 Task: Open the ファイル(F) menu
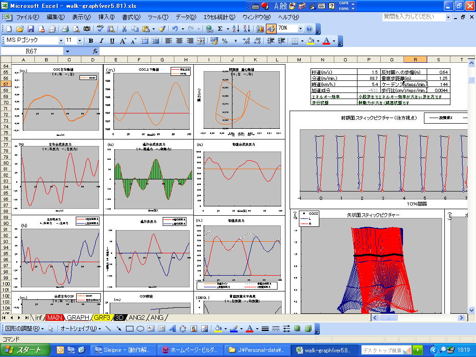coord(27,17)
